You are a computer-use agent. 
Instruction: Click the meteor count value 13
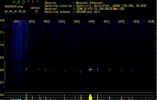pos(36,11)
